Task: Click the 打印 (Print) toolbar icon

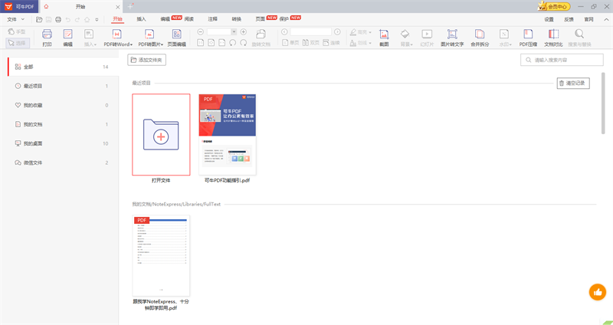Action: (x=47, y=38)
